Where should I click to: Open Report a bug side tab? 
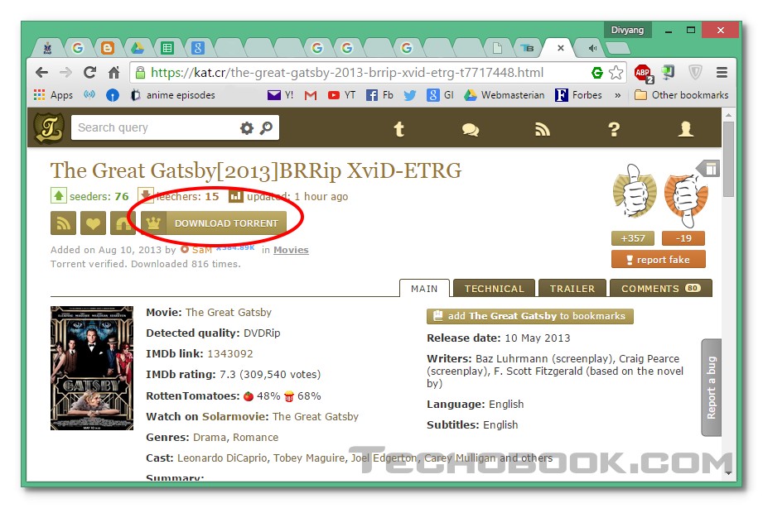pyautogui.click(x=712, y=387)
